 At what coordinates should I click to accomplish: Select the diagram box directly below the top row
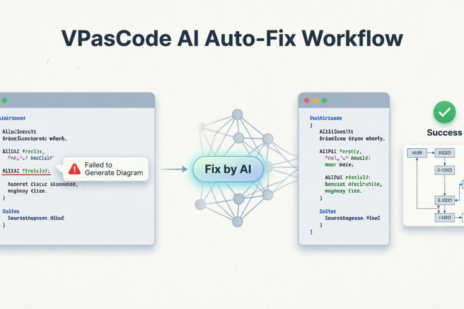tap(445, 170)
